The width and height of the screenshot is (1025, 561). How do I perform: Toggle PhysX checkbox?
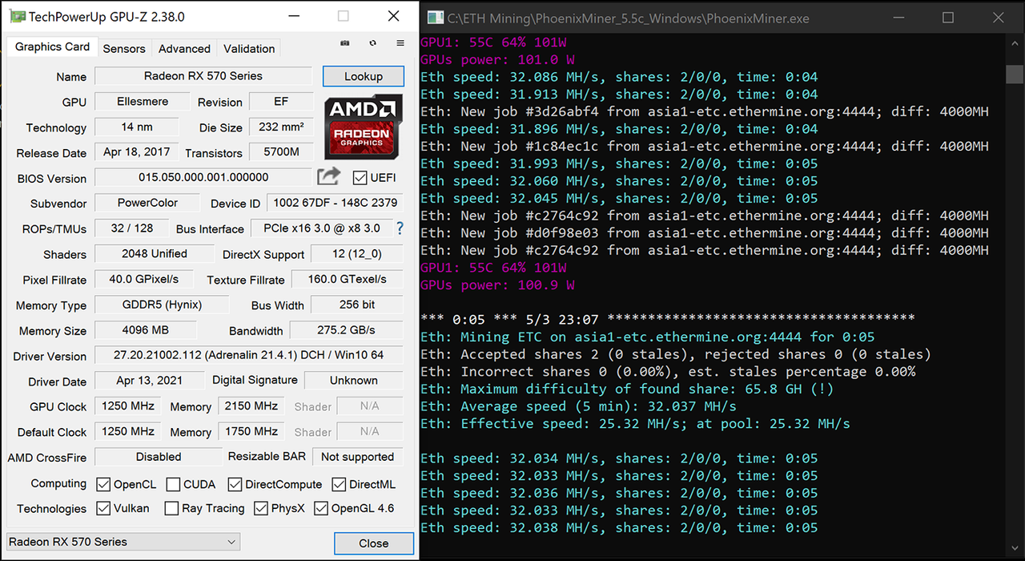(260, 508)
